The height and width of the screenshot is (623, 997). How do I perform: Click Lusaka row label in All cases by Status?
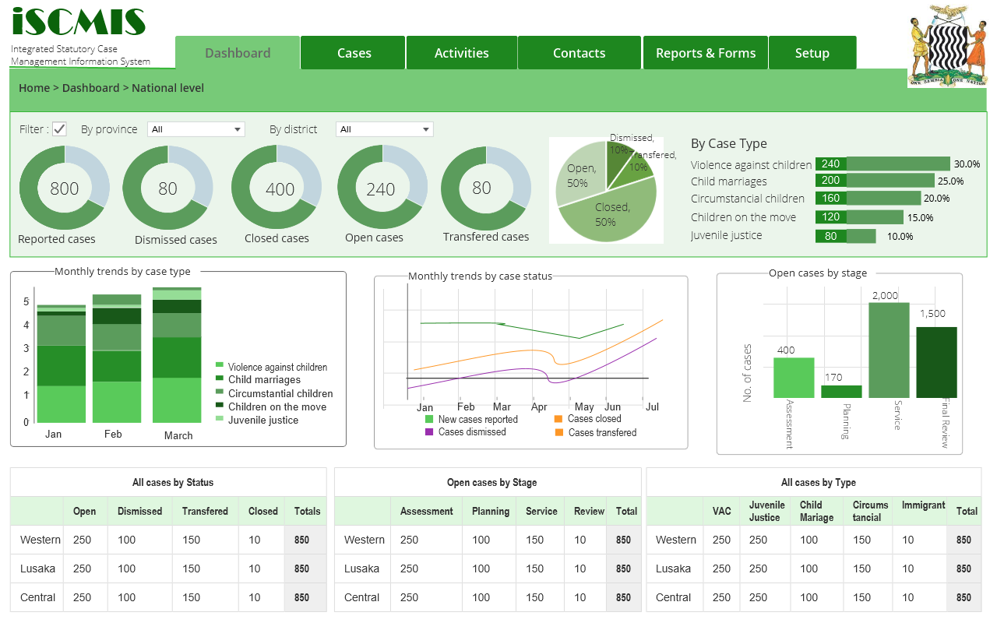37,568
